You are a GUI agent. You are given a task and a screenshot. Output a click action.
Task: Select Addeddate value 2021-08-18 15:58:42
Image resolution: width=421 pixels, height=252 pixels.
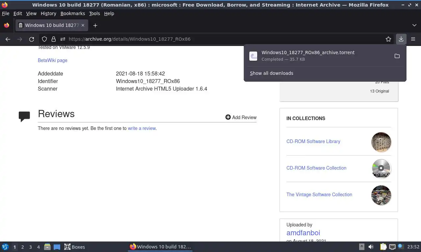[140, 73]
